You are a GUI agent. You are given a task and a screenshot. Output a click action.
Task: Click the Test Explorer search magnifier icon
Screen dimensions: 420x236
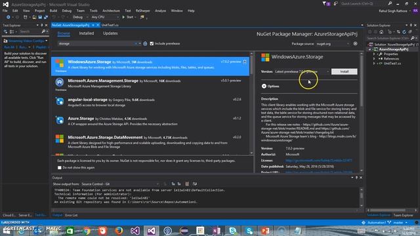click(x=43, y=31)
